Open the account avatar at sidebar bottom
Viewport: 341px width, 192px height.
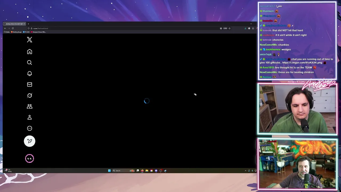click(30, 158)
